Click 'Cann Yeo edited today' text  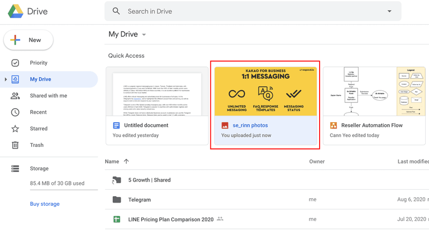pos(354,135)
